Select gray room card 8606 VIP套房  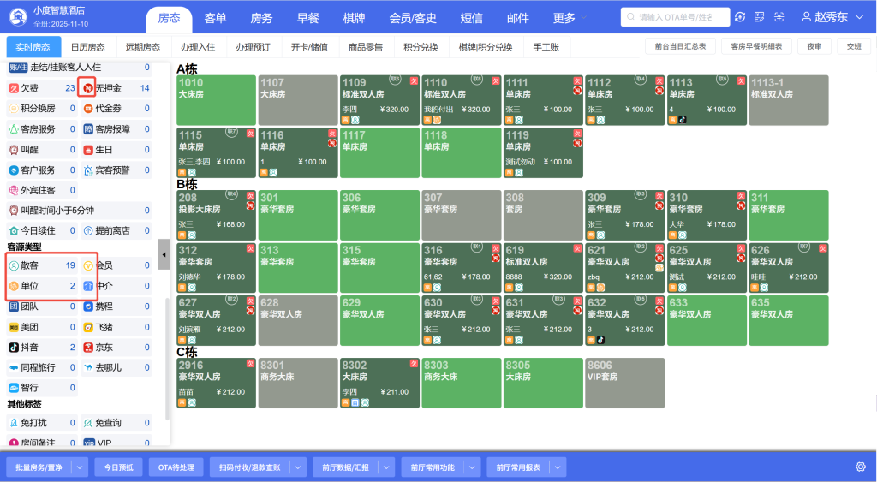[624, 383]
